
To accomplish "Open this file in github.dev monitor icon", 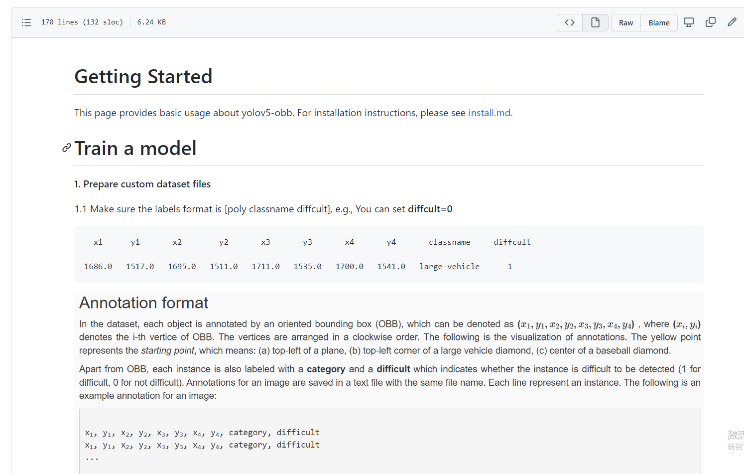I will [x=689, y=22].
